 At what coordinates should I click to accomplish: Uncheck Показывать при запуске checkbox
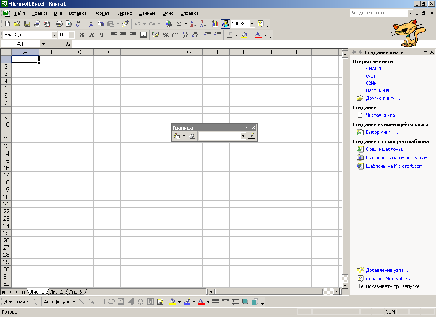point(361,286)
